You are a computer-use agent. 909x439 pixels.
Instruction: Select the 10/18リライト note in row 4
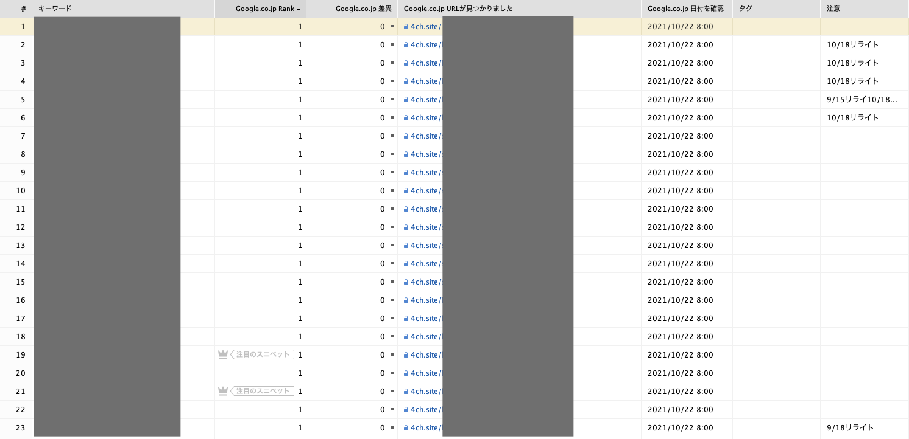853,81
